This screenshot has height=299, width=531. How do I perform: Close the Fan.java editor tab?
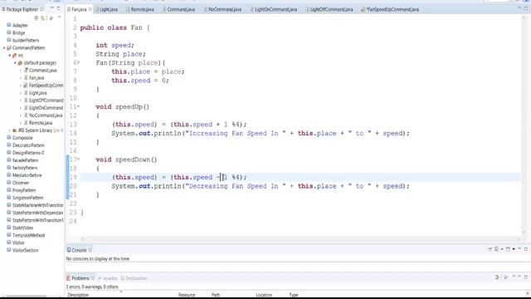click(x=90, y=9)
